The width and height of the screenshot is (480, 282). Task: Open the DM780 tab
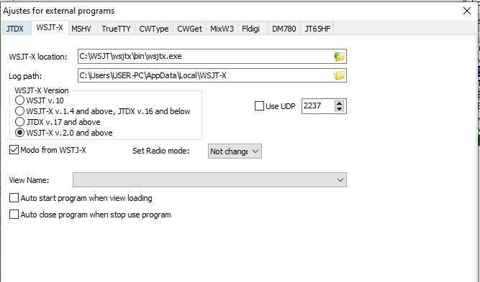click(284, 29)
